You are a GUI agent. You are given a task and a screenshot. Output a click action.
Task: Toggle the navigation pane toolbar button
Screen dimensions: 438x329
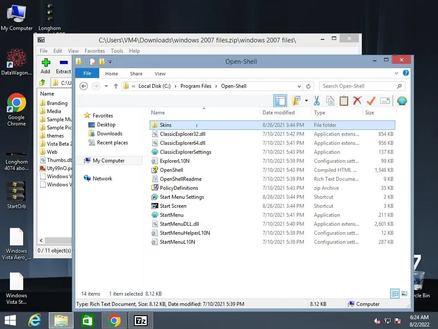[280, 101]
